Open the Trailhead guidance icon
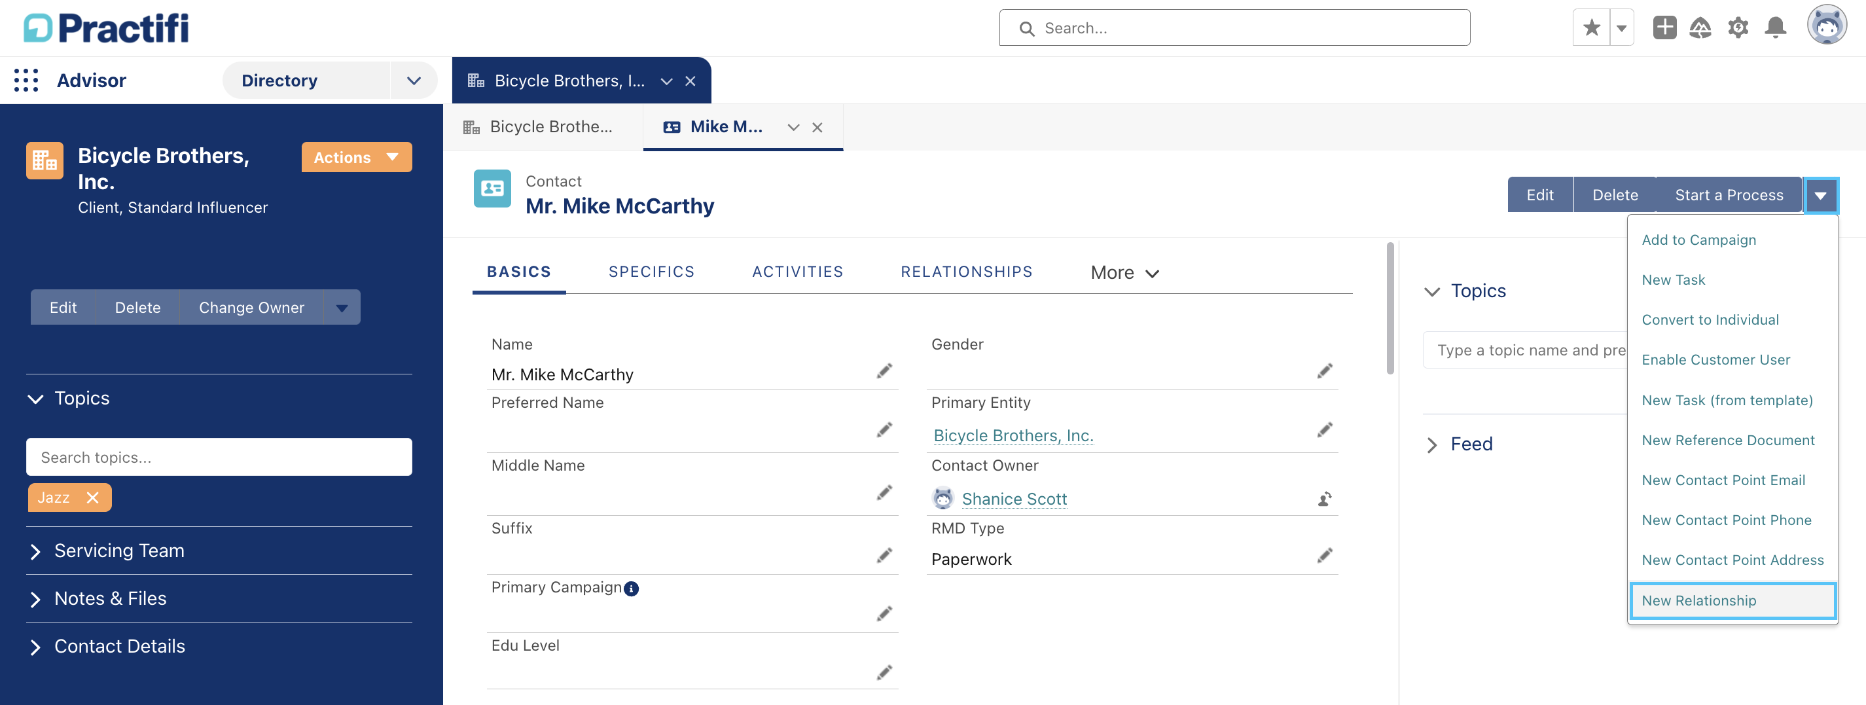The width and height of the screenshot is (1866, 705). pos(1700,28)
